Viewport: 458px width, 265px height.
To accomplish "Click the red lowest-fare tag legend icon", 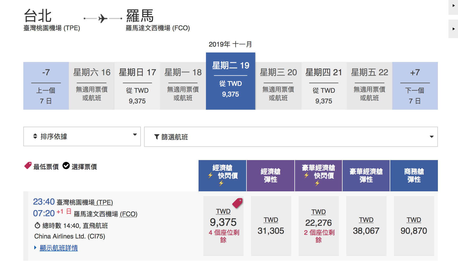I will tap(28, 166).
